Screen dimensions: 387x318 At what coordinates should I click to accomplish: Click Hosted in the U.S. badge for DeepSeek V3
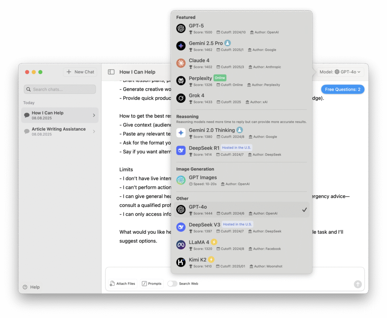click(237, 224)
